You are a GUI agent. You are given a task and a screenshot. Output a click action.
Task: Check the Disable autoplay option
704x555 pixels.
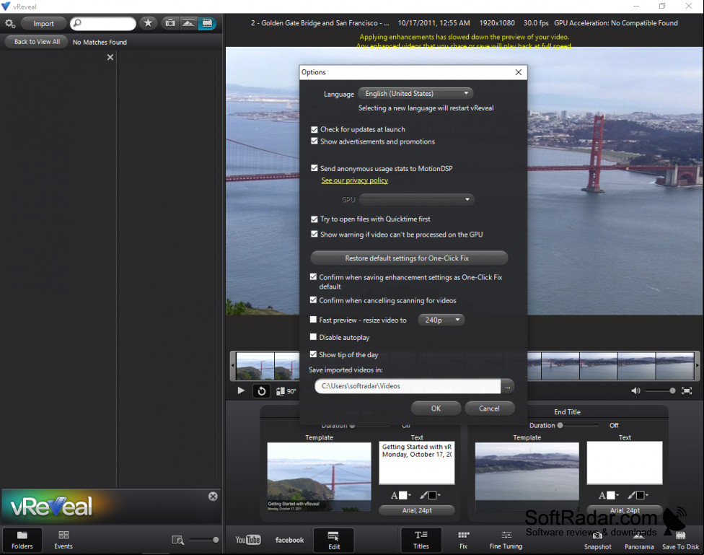pos(313,336)
